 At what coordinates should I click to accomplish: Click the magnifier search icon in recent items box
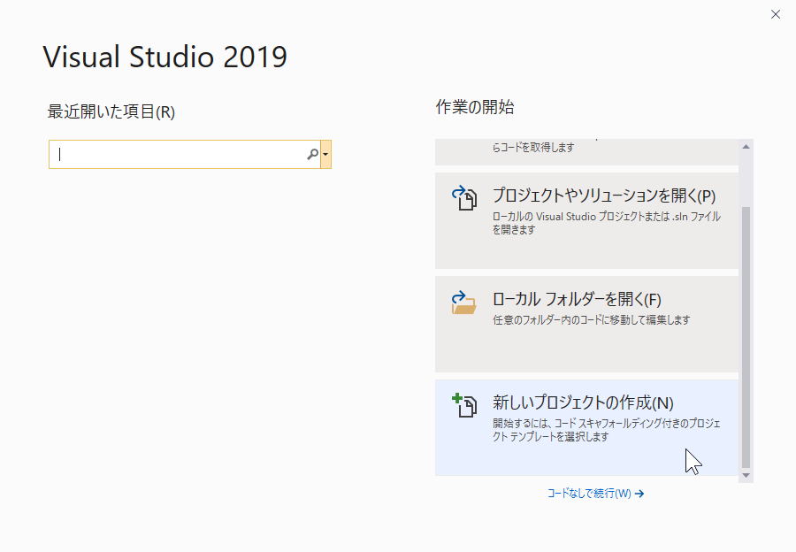(x=312, y=155)
